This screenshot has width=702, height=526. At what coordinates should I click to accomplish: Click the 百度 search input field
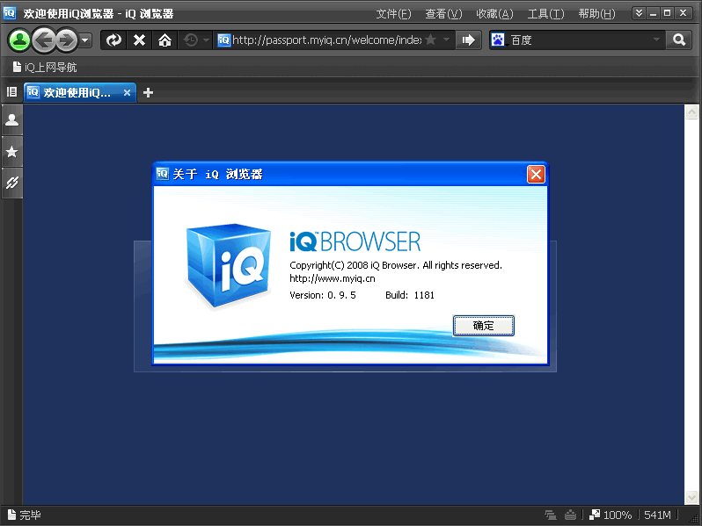coord(580,40)
